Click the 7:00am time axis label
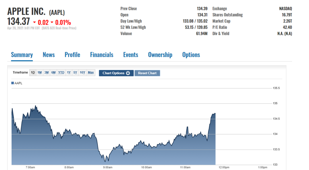 coord(30,167)
